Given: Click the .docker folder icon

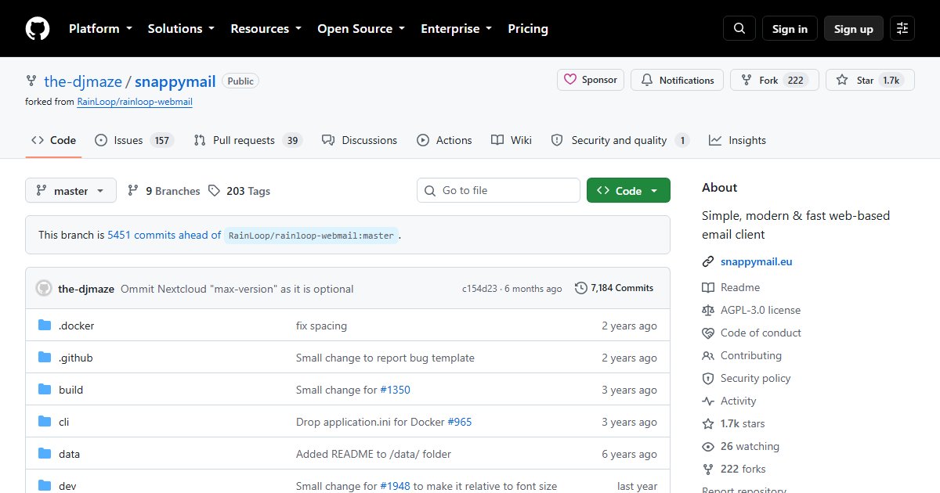Looking at the screenshot, I should [x=45, y=326].
